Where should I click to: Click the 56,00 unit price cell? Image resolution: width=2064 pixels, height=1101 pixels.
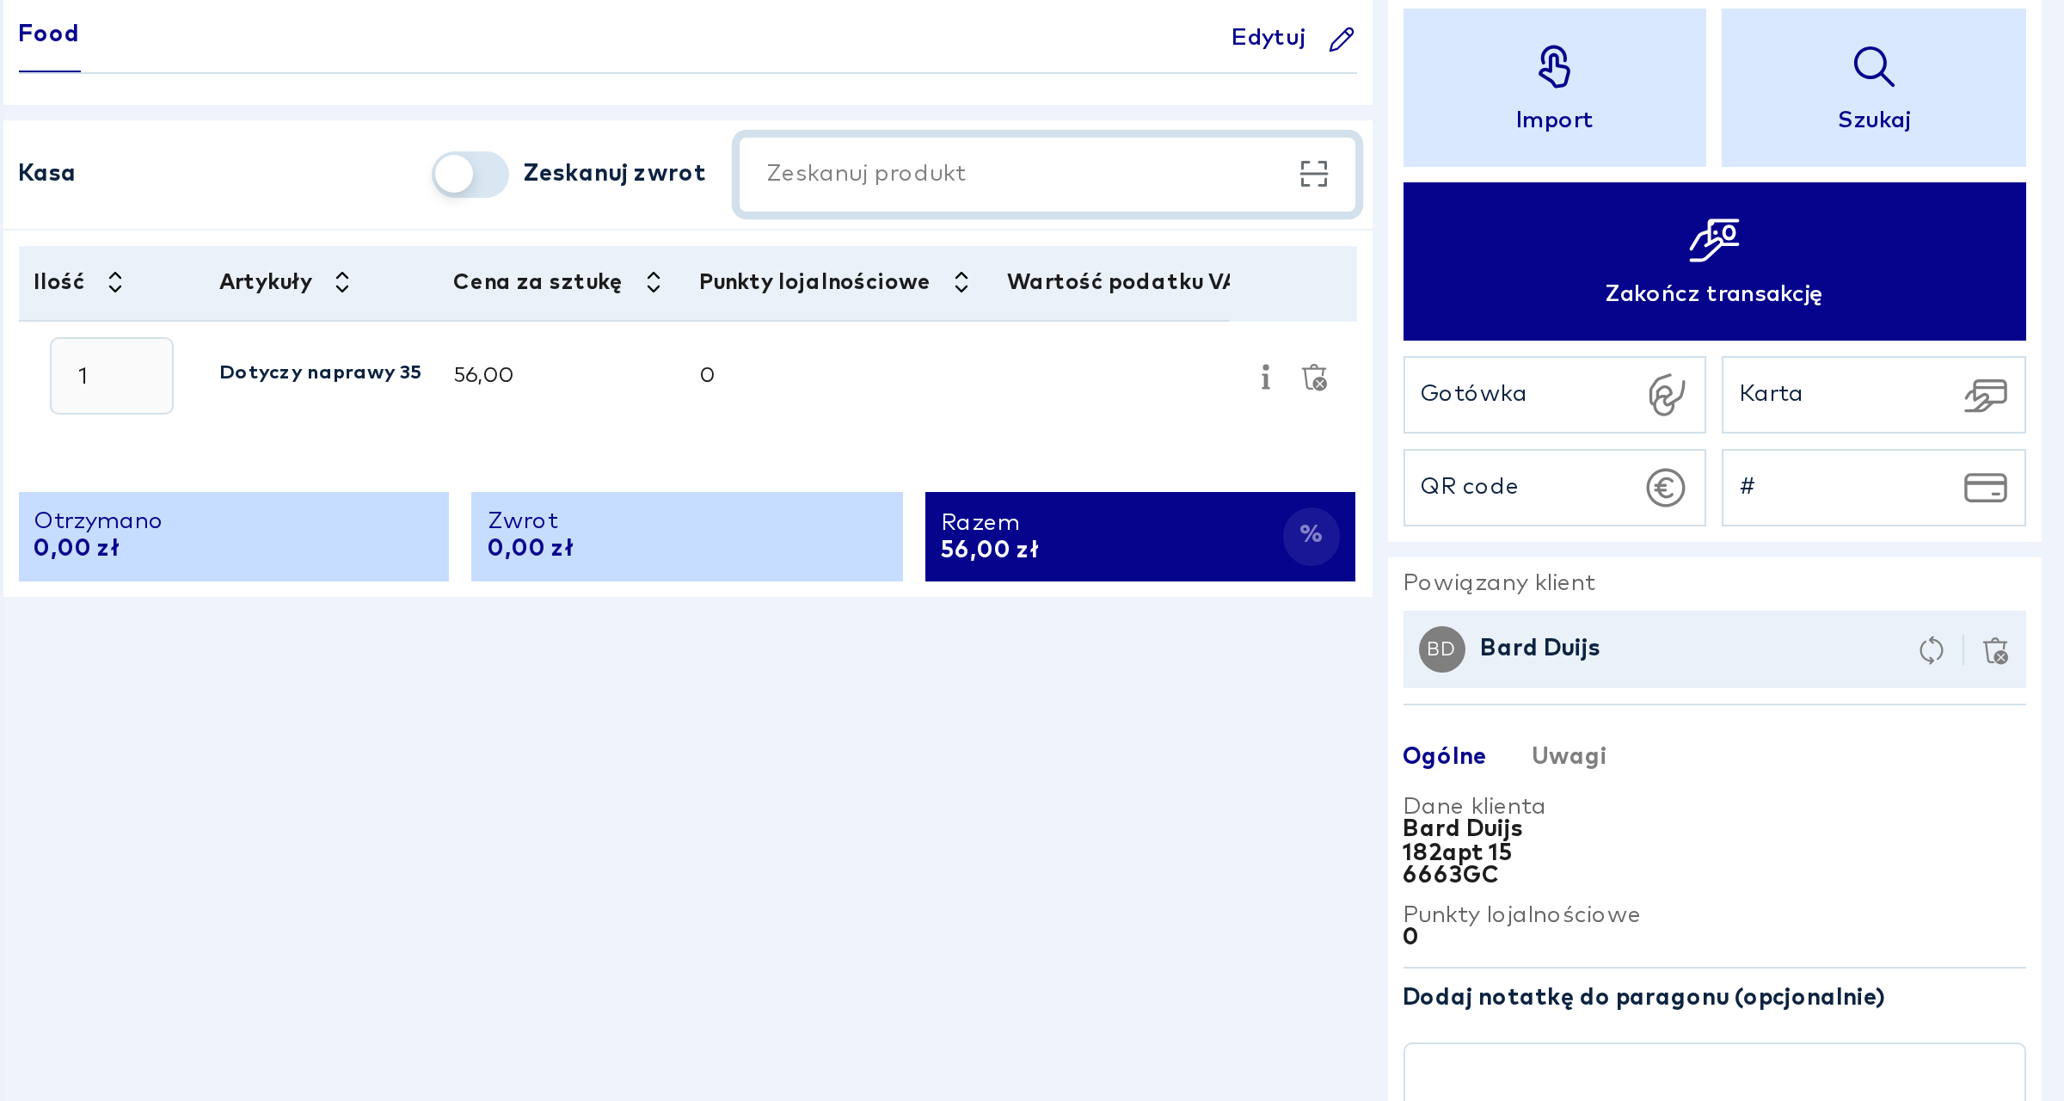click(x=483, y=376)
